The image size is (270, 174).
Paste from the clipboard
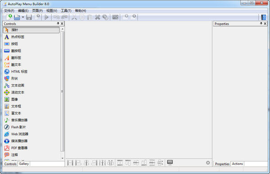point(90,17)
